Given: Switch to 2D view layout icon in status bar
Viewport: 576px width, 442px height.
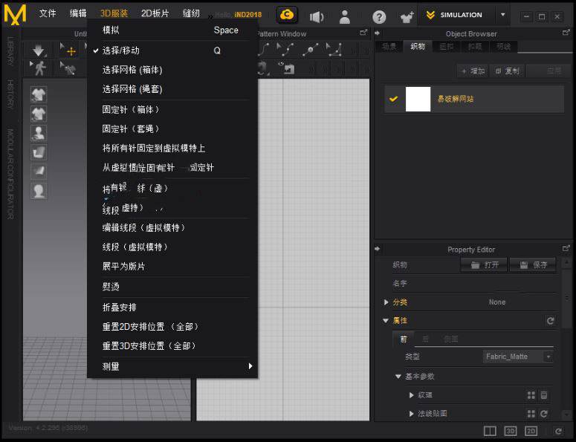Looking at the screenshot, I should (x=531, y=431).
